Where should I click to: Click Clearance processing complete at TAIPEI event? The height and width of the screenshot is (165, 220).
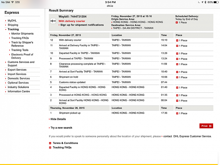pyautogui.click(x=82, y=65)
